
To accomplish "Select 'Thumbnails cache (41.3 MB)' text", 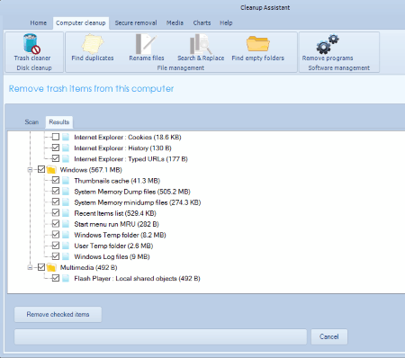I will click(117, 181).
